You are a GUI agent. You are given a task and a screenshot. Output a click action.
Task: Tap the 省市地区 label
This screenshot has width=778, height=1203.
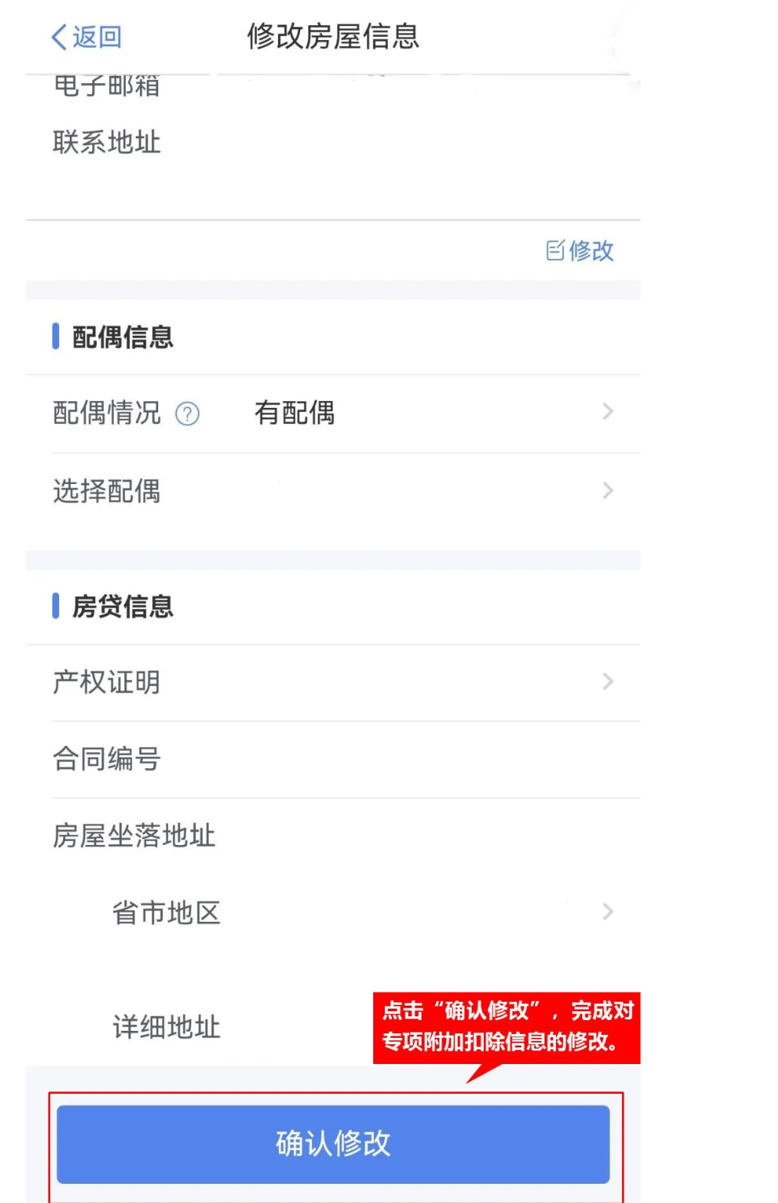coord(166,913)
